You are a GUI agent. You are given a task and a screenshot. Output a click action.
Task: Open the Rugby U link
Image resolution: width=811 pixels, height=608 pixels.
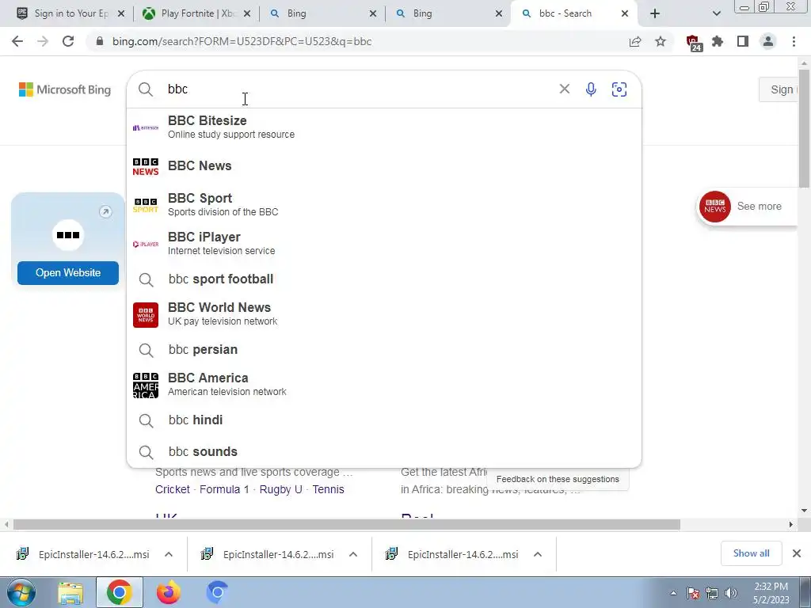pyautogui.click(x=281, y=489)
